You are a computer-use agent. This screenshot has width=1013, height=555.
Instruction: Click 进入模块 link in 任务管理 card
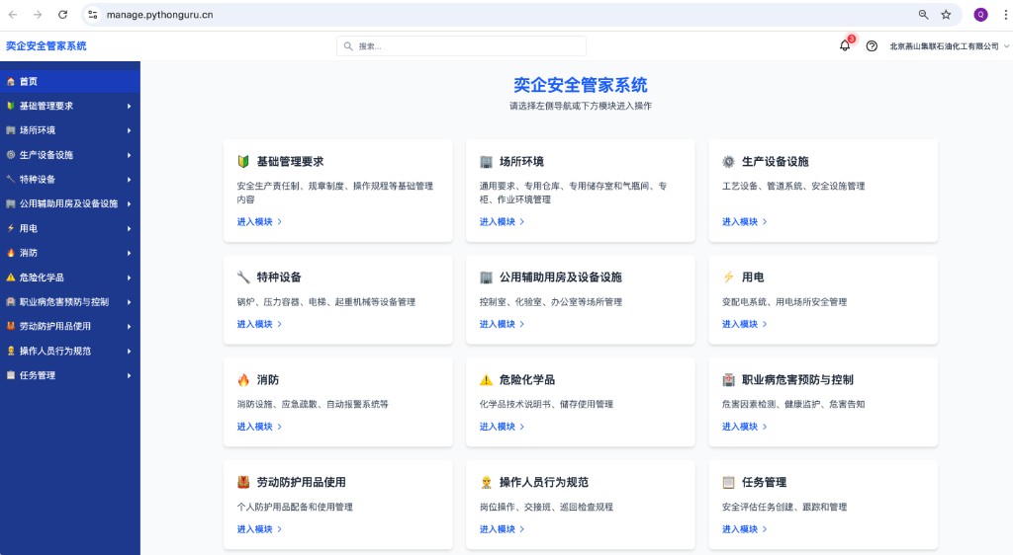744,529
